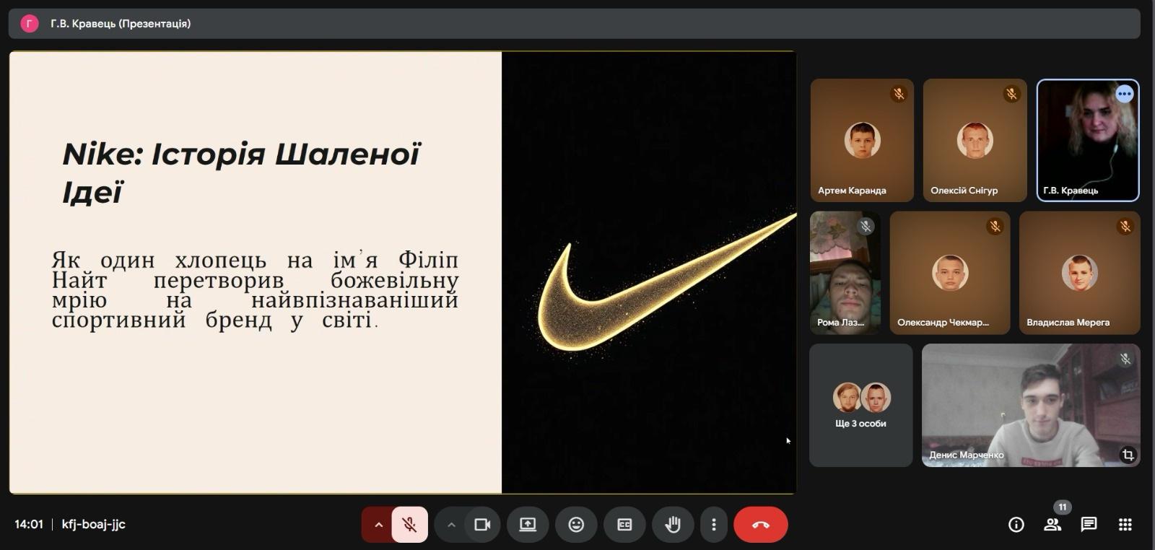Turn on closed captions
1155x550 pixels.
click(624, 525)
